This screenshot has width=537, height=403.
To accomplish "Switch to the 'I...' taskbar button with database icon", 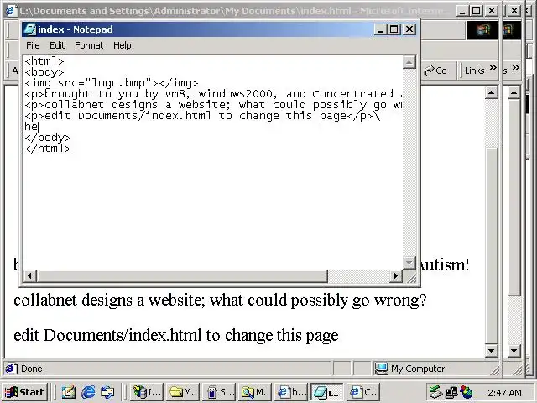I will (x=147, y=392).
